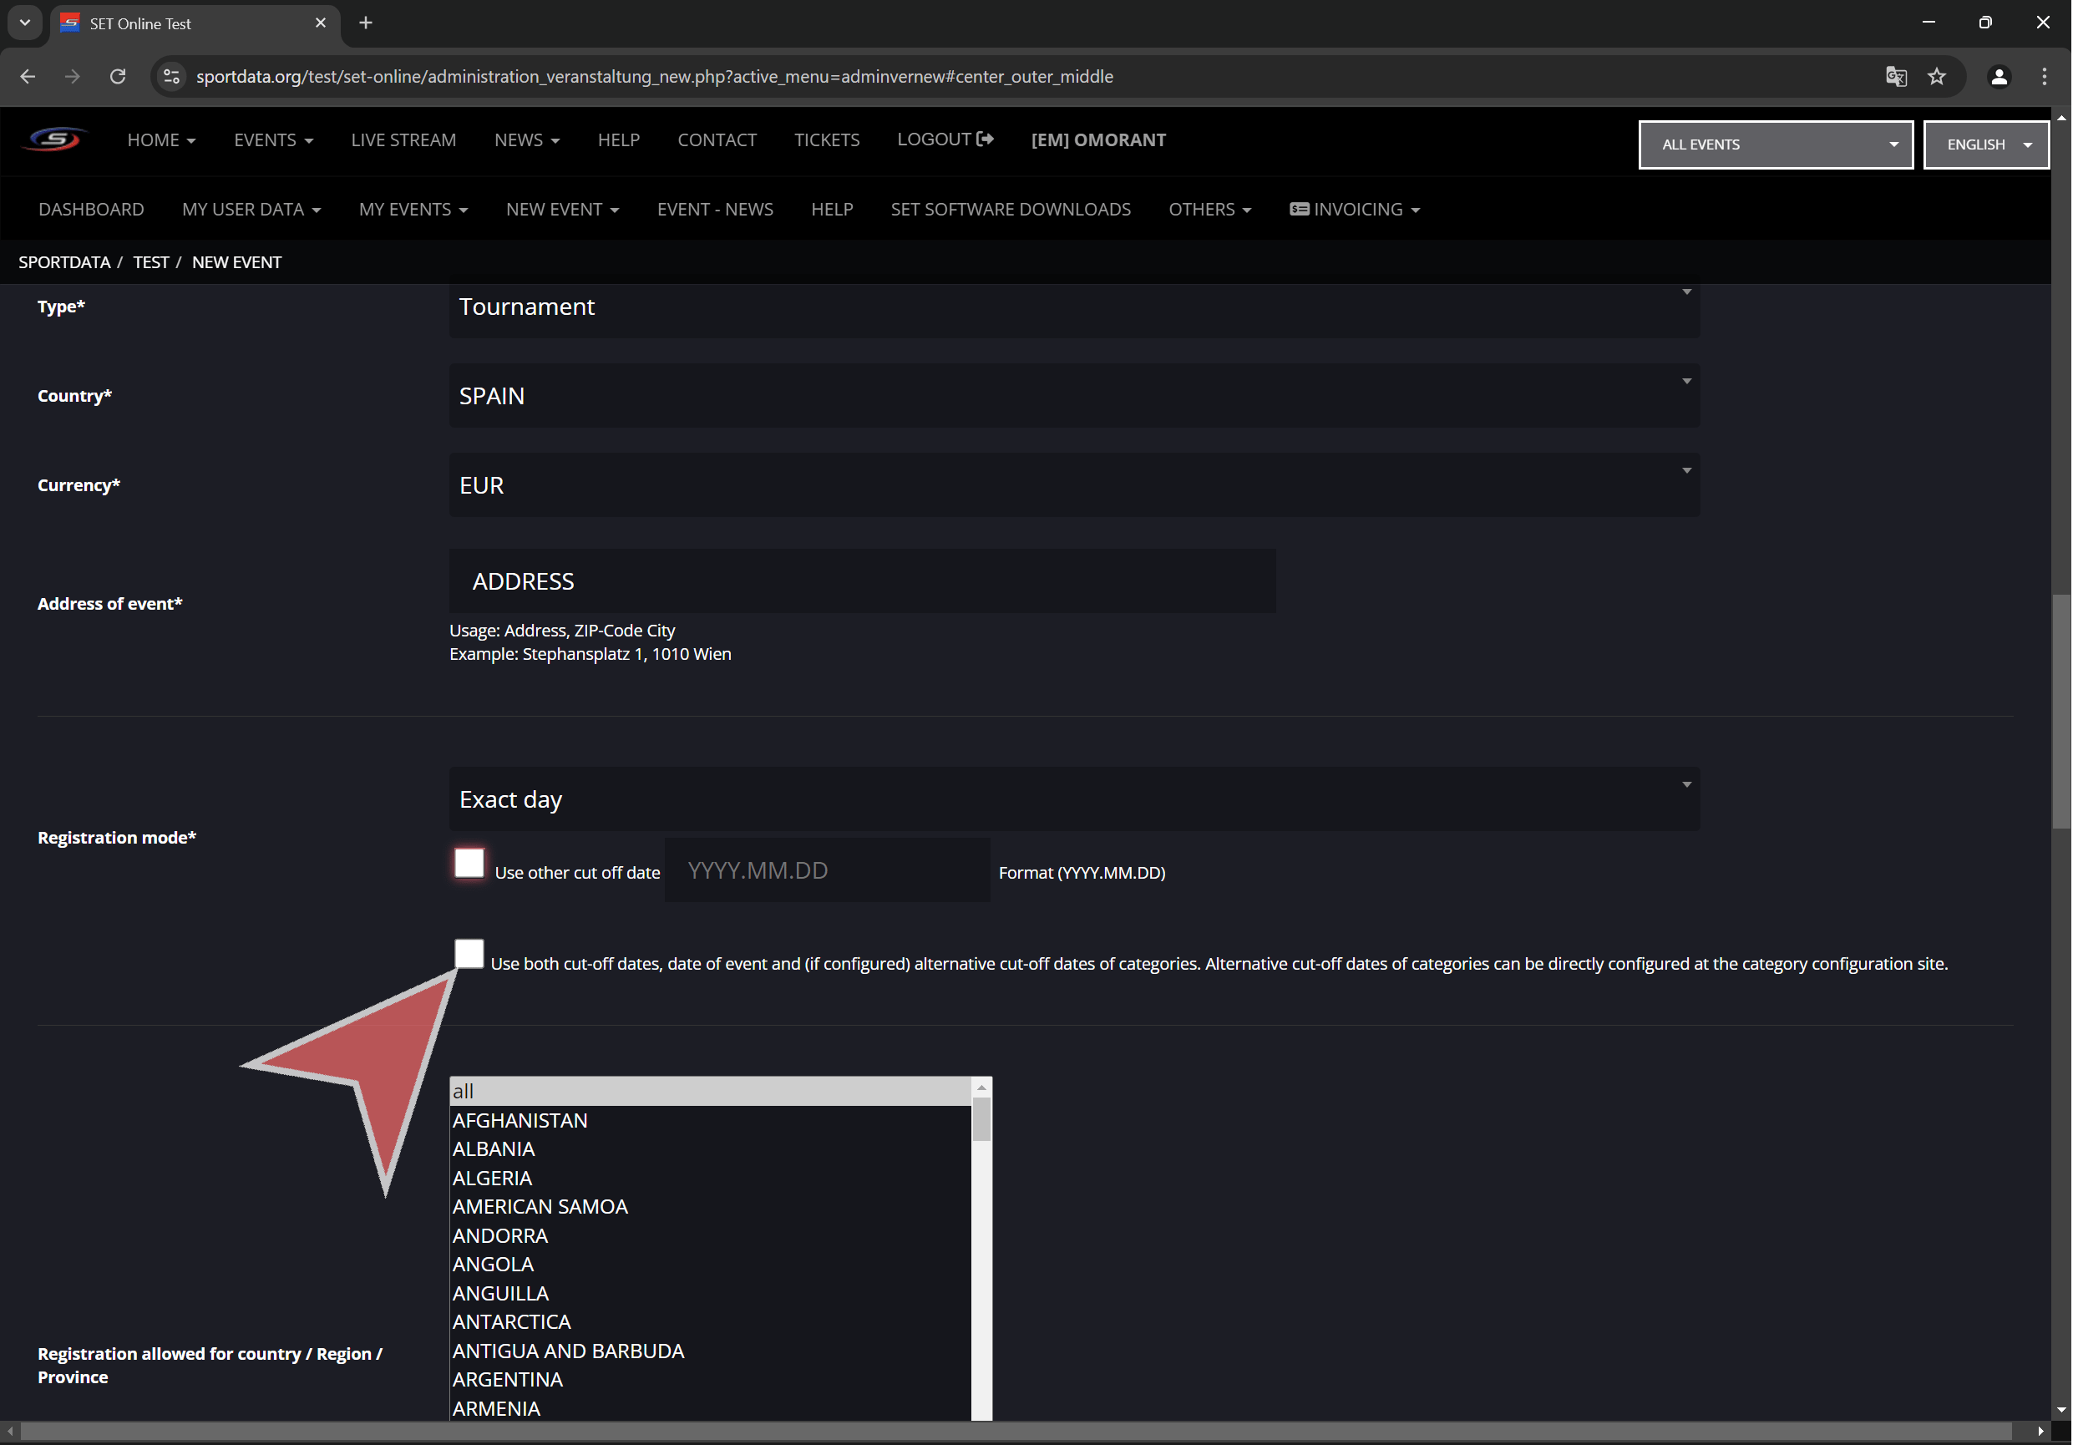The image size is (2073, 1445).
Task: Tick the Use both cut-off dates checkbox
Action: tap(469, 953)
